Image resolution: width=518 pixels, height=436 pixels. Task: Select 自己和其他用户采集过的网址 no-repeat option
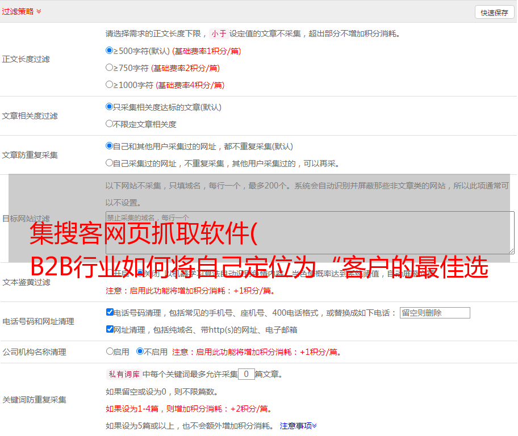[110, 146]
